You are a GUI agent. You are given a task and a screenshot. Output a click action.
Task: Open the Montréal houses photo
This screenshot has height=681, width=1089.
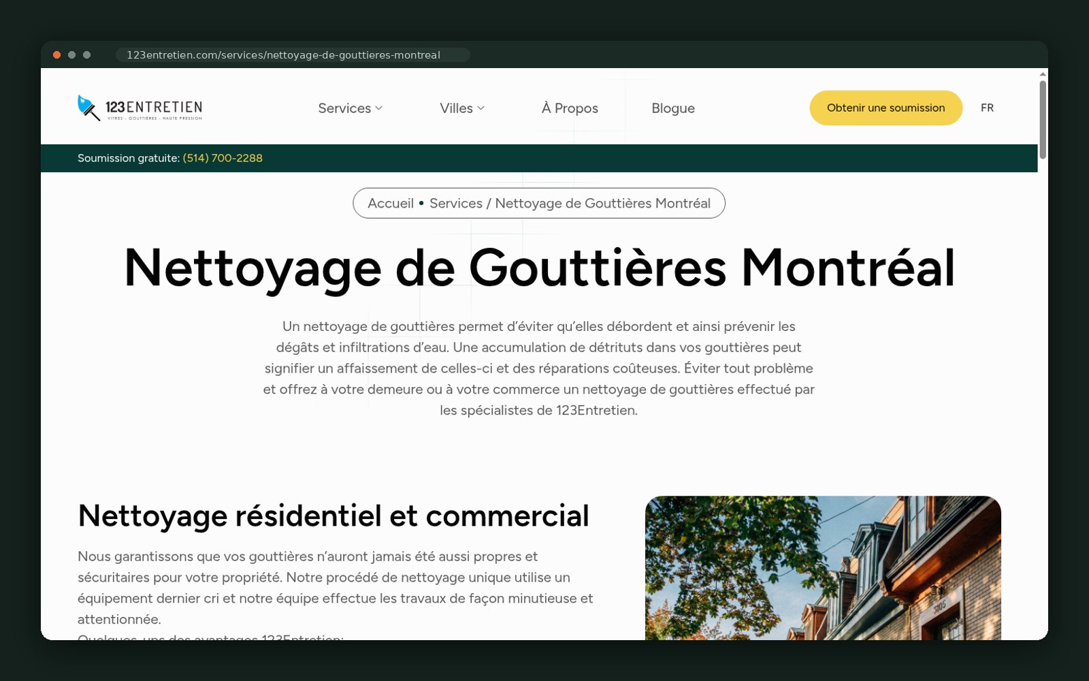pyautogui.click(x=823, y=568)
